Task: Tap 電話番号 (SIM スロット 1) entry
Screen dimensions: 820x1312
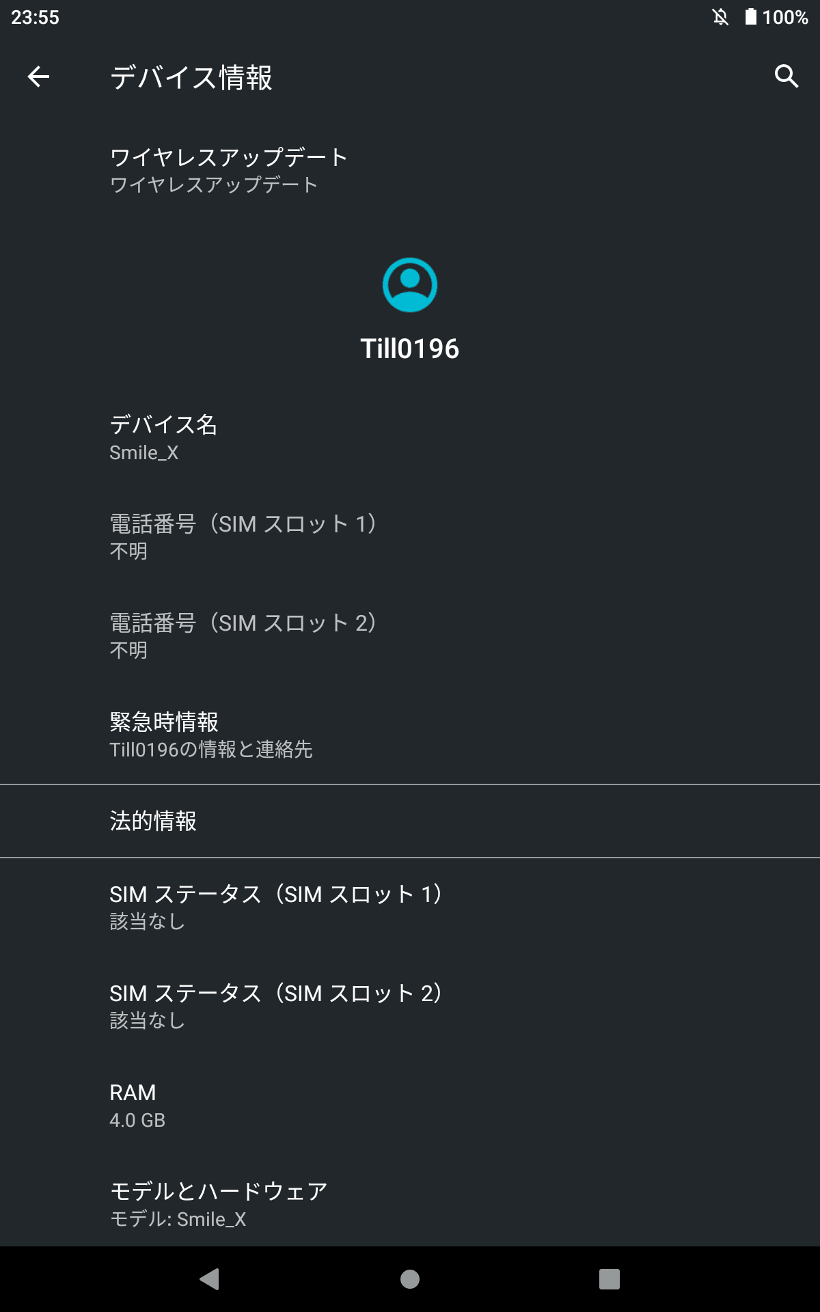Action: pos(243,536)
